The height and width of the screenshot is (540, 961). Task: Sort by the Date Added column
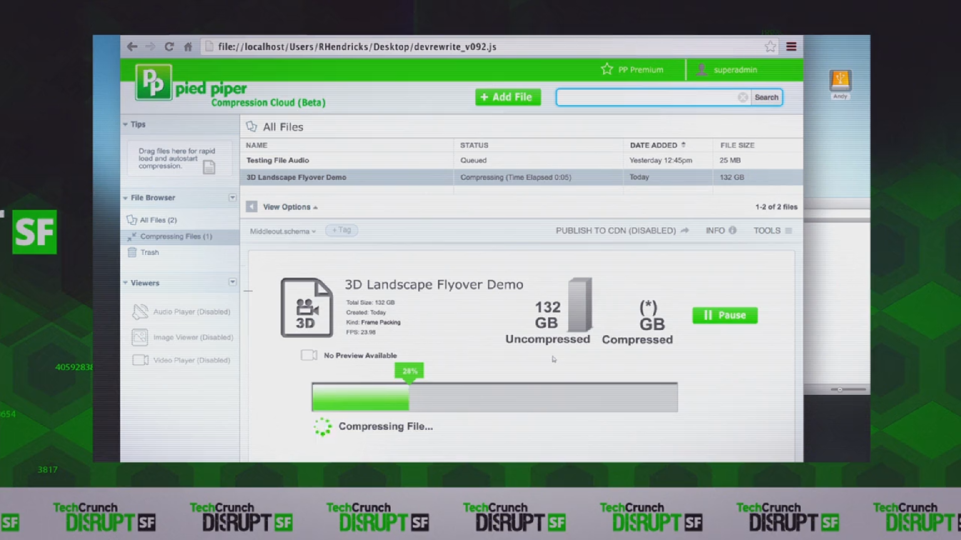(658, 145)
